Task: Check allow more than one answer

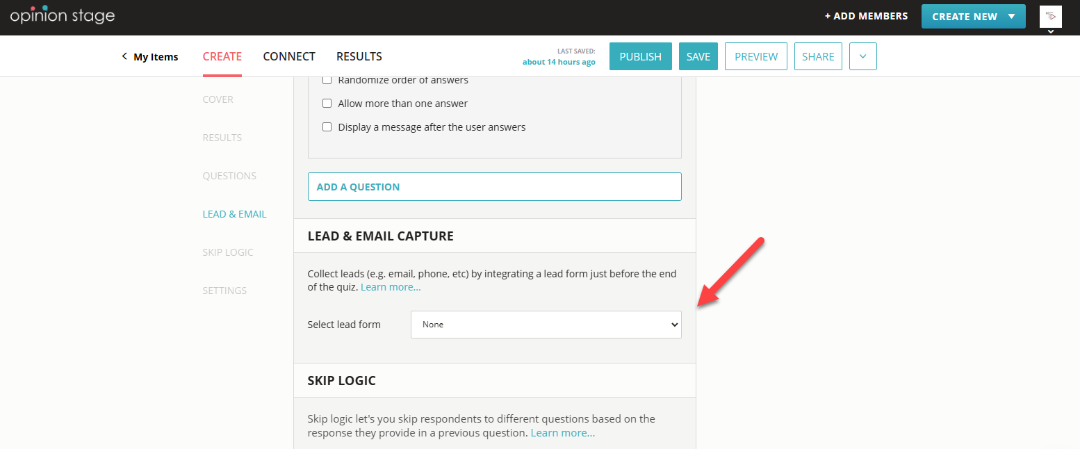Action: [327, 103]
